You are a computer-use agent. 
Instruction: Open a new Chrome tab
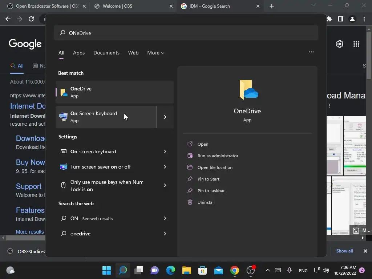coord(272,6)
